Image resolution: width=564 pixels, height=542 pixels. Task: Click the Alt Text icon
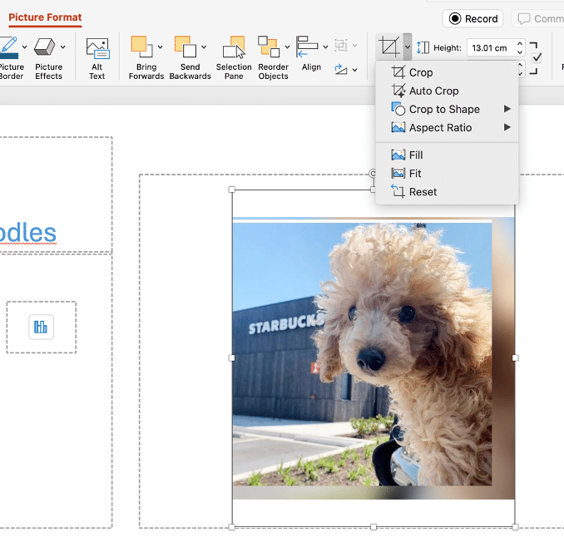pos(97,48)
